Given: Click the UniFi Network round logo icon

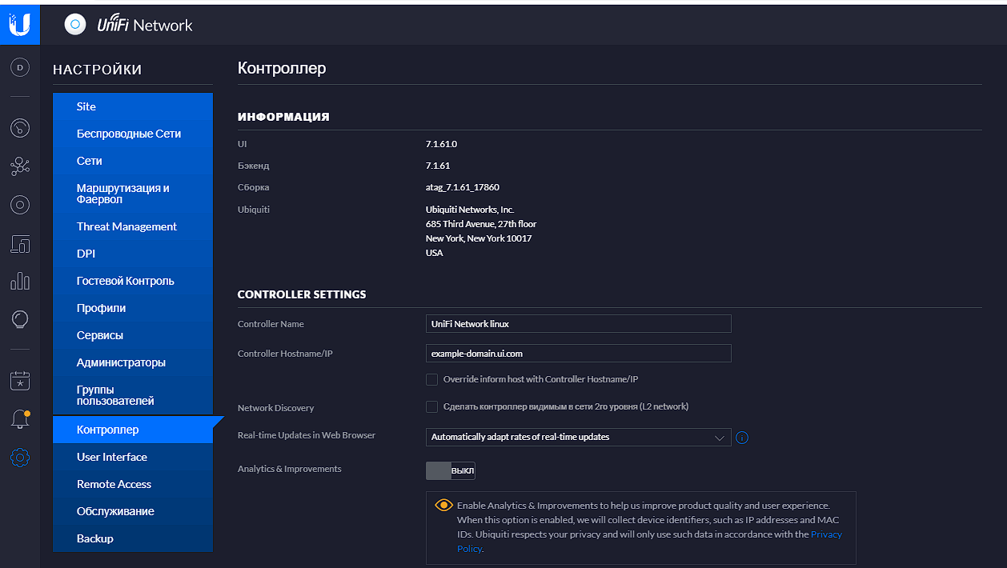Looking at the screenshot, I should click(x=75, y=25).
